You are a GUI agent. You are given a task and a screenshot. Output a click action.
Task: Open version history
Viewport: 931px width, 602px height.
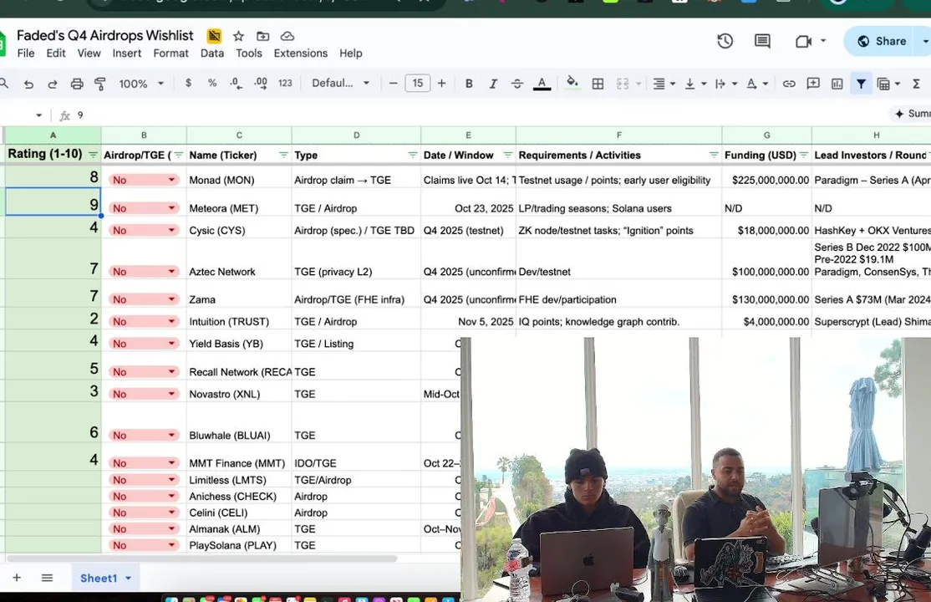(x=725, y=41)
